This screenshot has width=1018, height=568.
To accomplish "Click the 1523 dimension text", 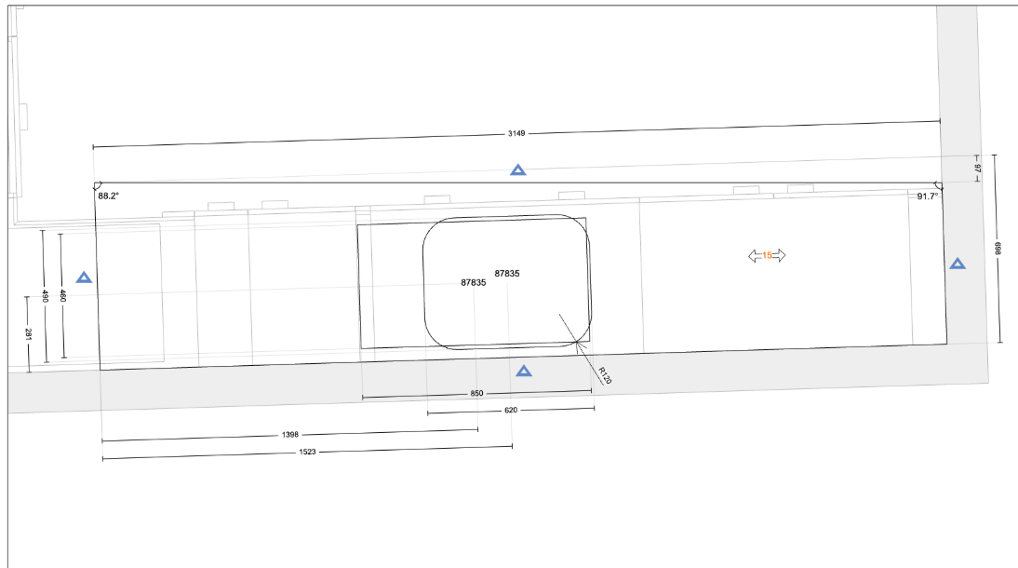I will pos(307,451).
